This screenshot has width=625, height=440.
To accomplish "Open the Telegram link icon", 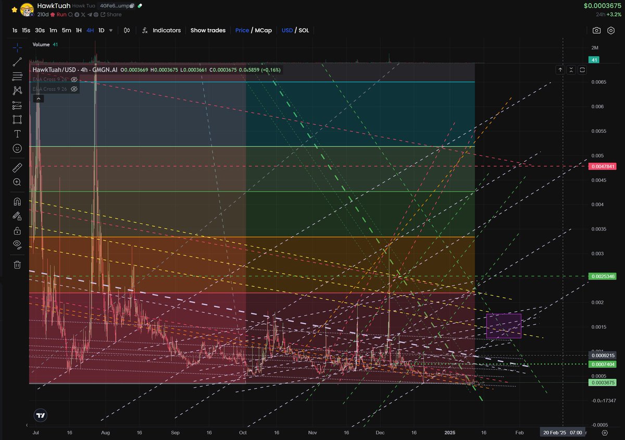I will tap(90, 15).
